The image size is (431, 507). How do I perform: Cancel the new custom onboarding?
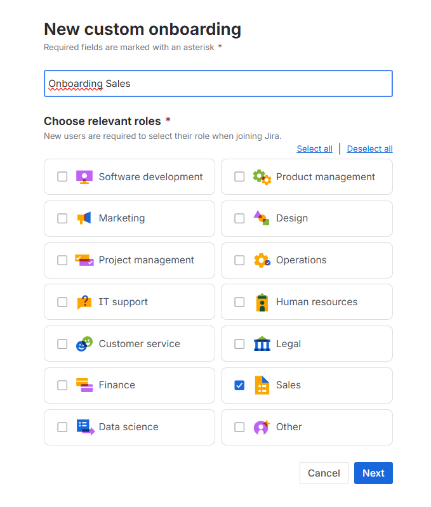[324, 473]
